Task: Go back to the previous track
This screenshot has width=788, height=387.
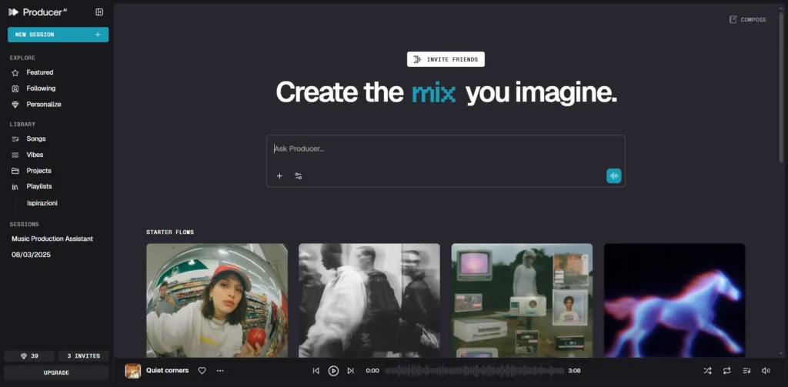Action: tap(316, 371)
